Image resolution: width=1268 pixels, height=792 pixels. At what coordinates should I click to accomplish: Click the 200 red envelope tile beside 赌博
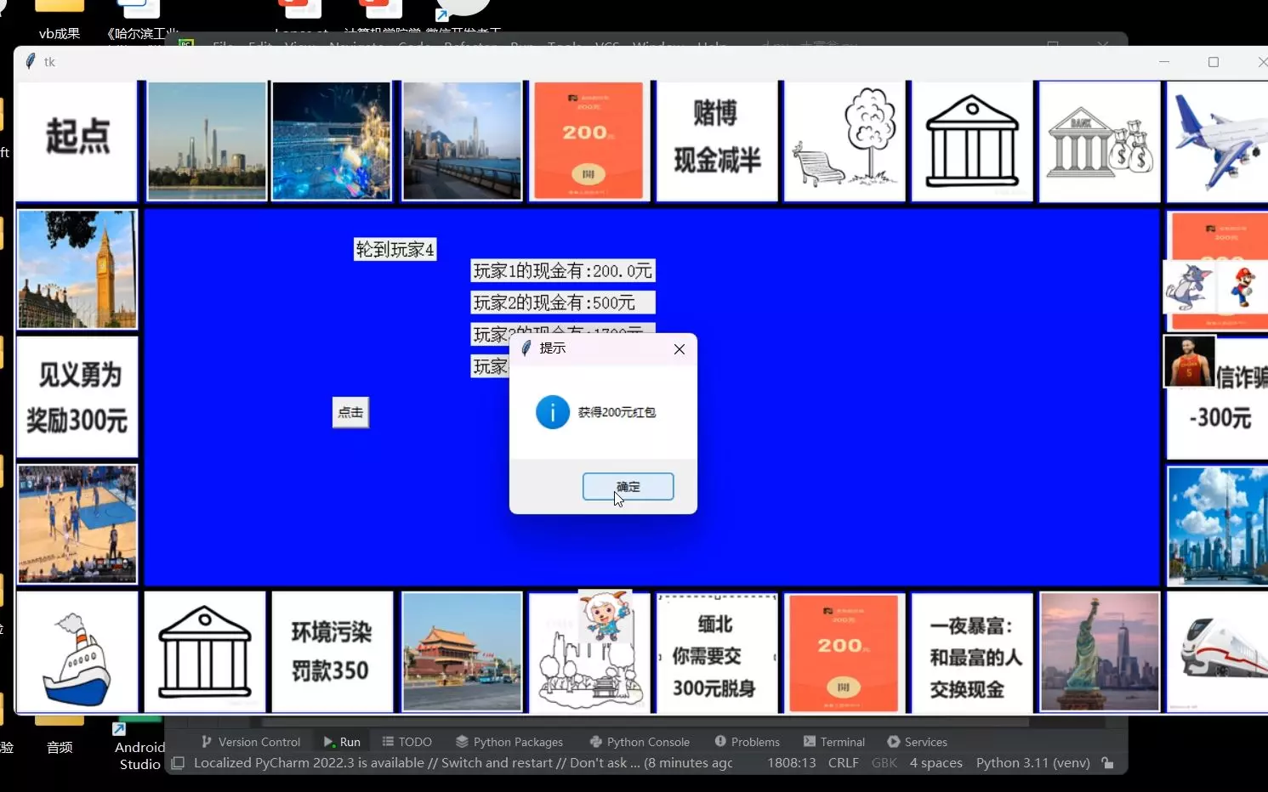589,141
